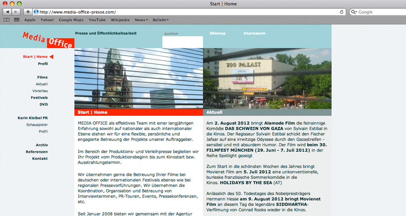Go back with the Safari back arrow
Screen dimensions: 406x216
tap(7, 12)
